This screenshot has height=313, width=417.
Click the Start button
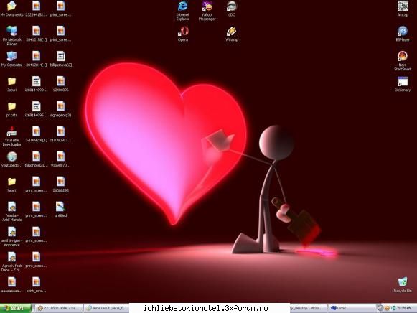15,308
